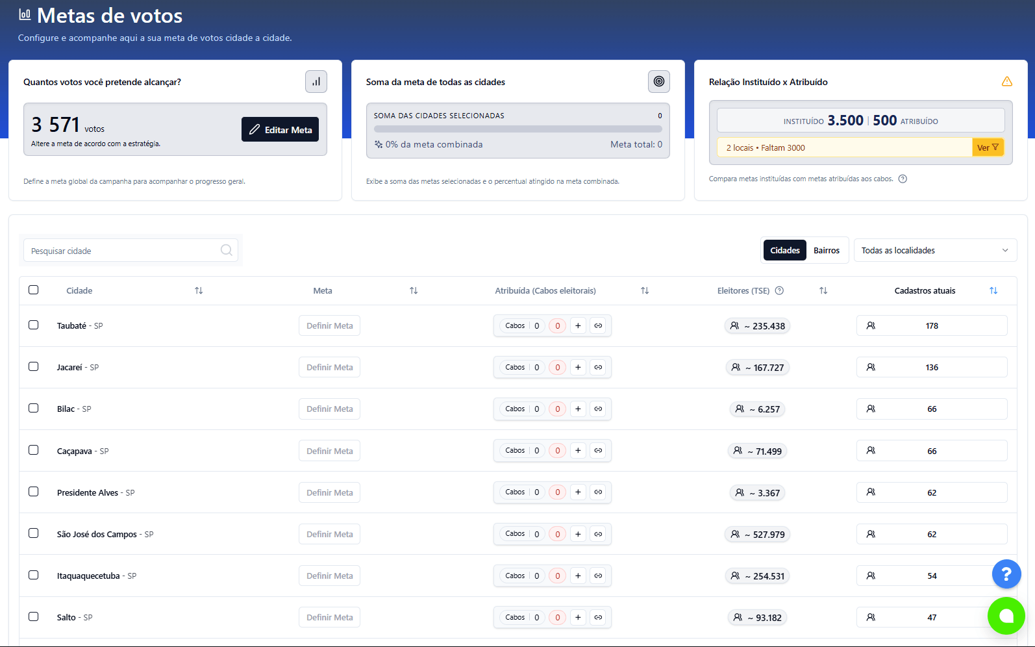The height and width of the screenshot is (647, 1035).
Task: Open the green chat bubble widget
Action: [1006, 616]
